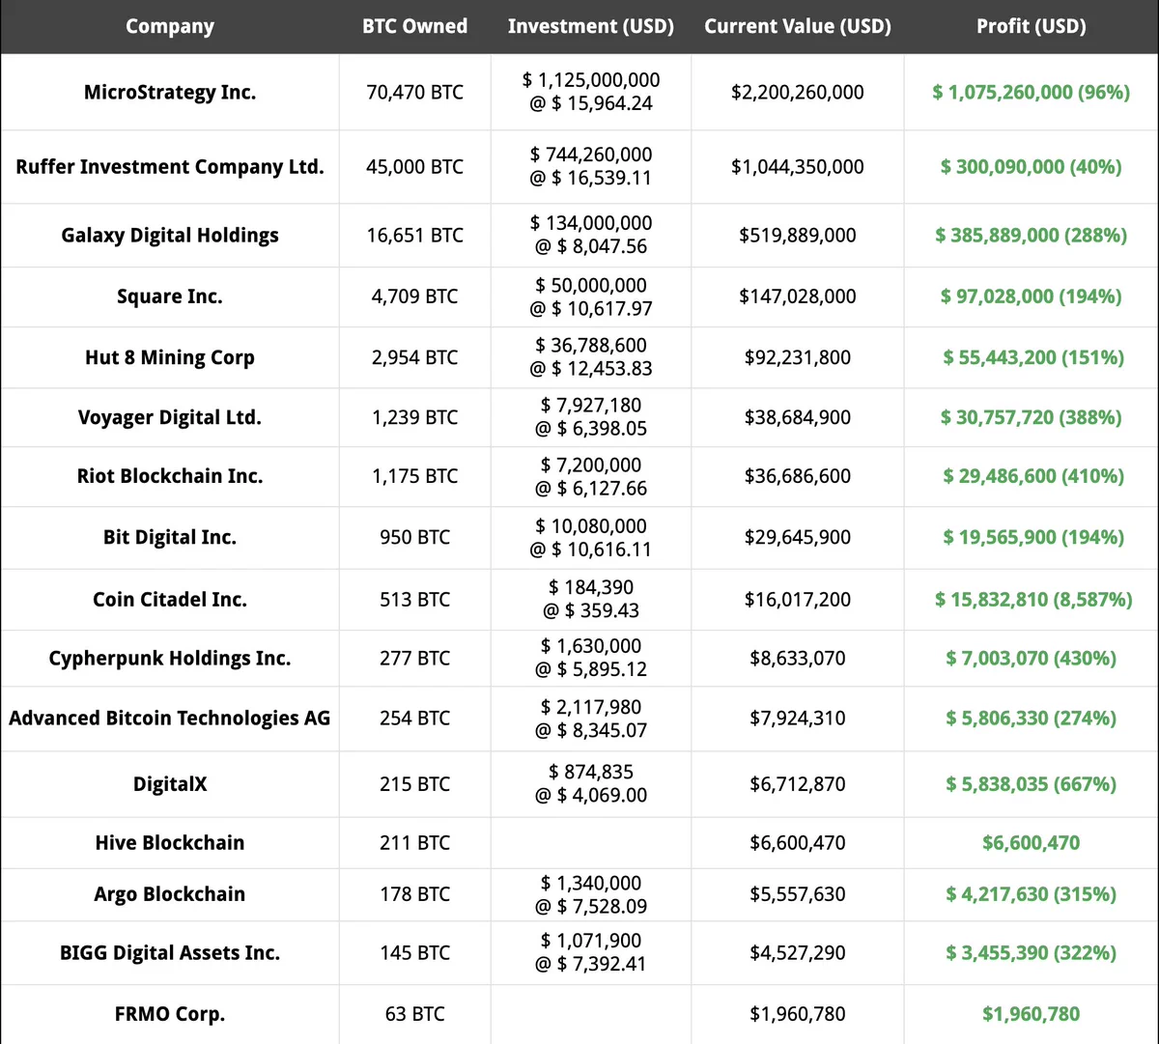Select the $4,217,630 (315%) profit figure
Image resolution: width=1159 pixels, height=1044 pixels.
pos(1032,894)
